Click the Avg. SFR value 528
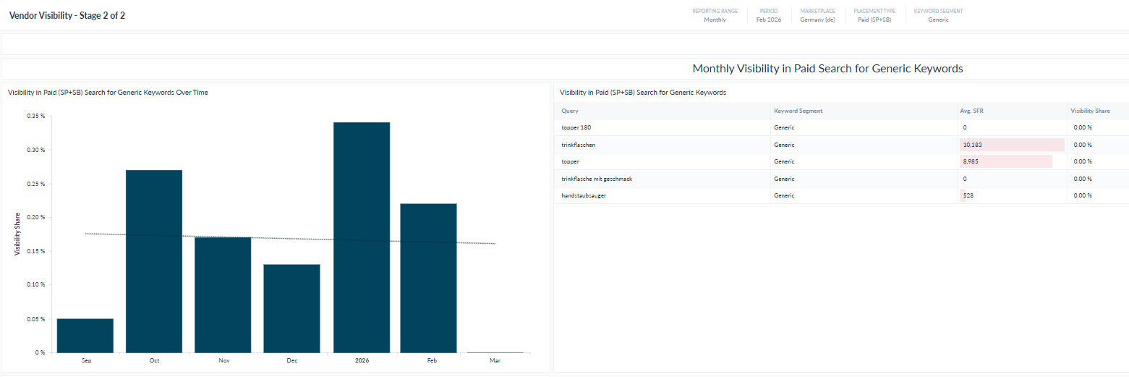Screen dimensions: 1129x377 click(x=968, y=195)
